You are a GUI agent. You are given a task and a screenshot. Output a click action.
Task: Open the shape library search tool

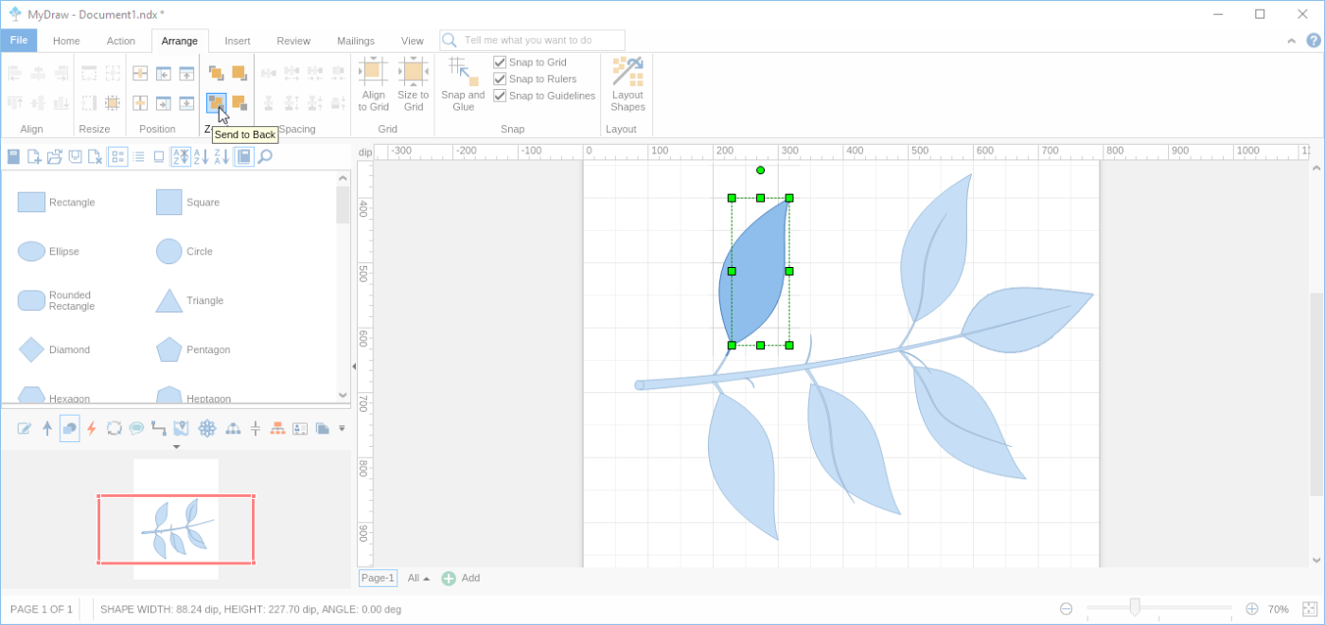(265, 156)
